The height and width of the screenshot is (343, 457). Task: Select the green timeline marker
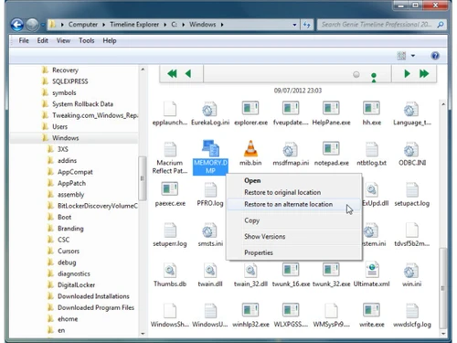point(374,77)
